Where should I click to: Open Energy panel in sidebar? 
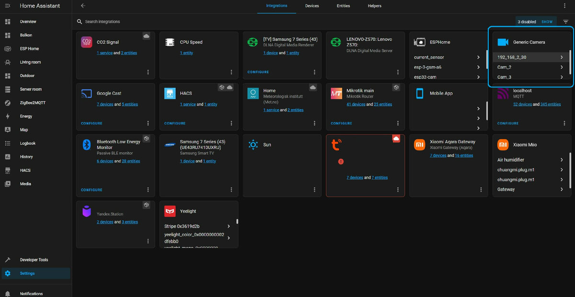(x=36, y=116)
